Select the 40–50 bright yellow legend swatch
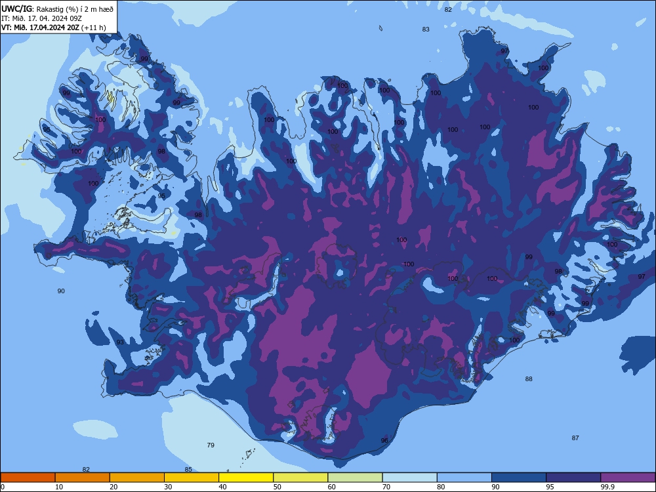This screenshot has height=492, width=656. (246, 478)
